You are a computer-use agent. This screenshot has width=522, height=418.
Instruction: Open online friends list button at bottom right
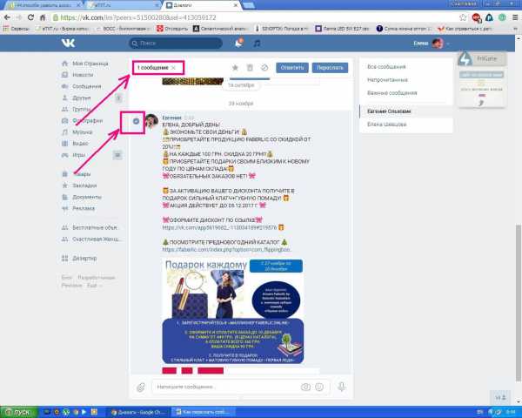[500, 397]
